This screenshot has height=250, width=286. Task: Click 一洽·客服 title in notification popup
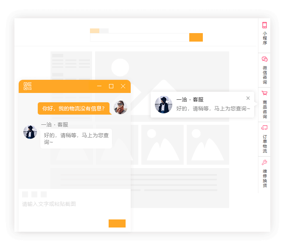click(190, 100)
